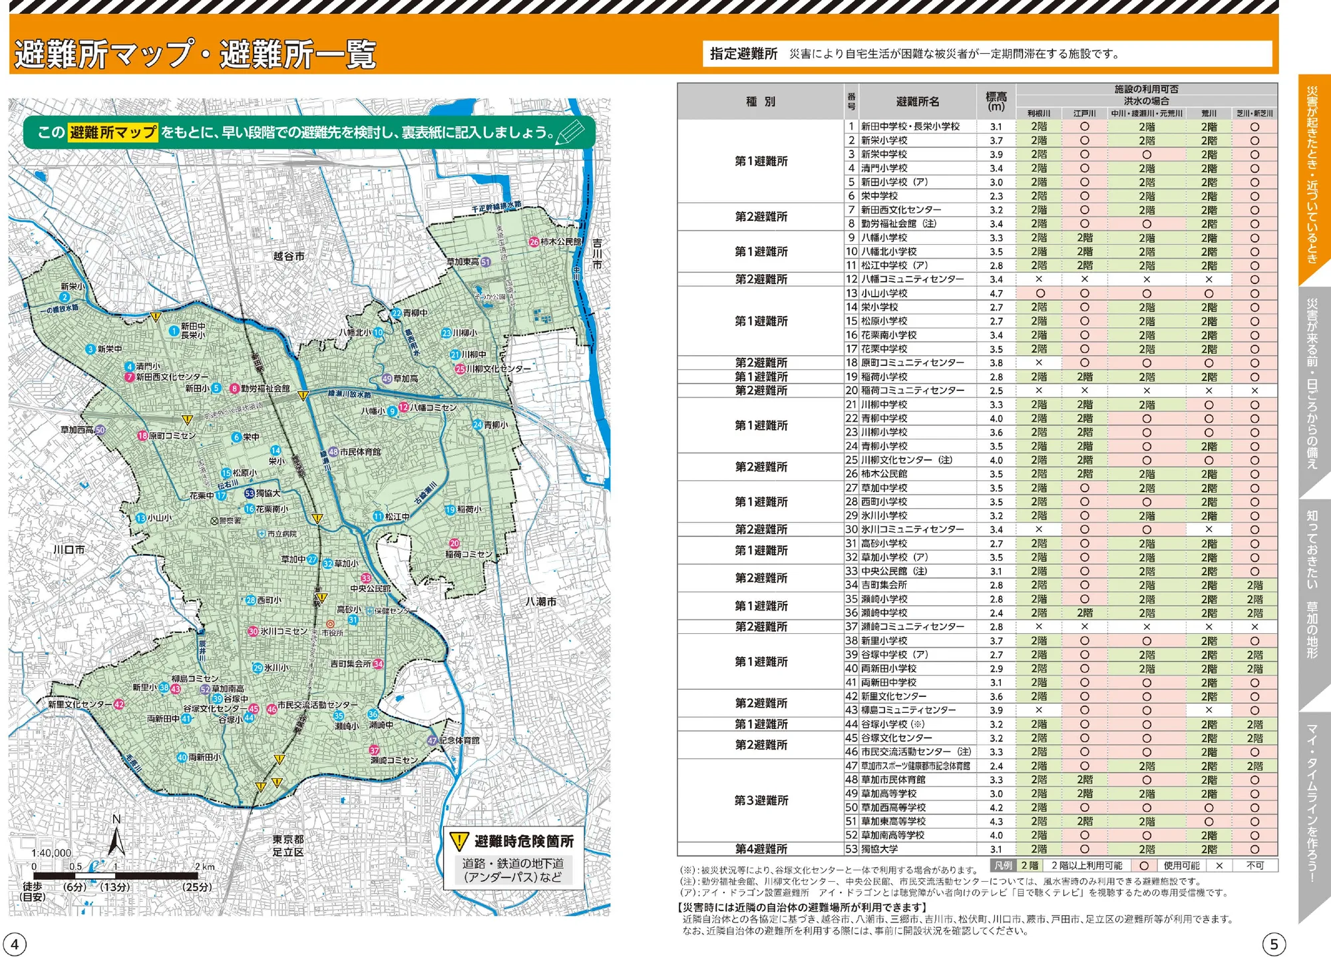Click the 八潮市 label on the map
The width and height of the screenshot is (1331, 957).
click(x=541, y=601)
